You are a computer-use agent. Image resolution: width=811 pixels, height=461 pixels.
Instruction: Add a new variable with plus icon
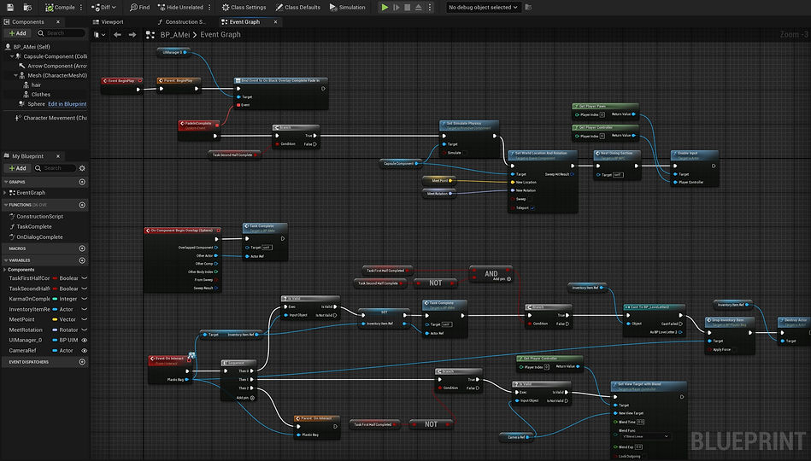(82, 260)
